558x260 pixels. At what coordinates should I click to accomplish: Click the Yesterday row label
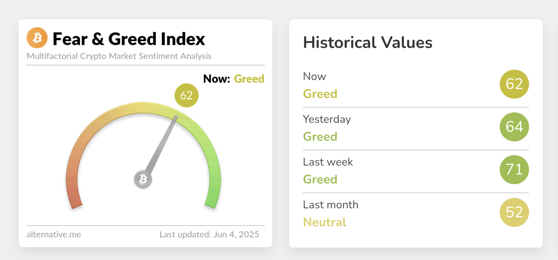327,119
